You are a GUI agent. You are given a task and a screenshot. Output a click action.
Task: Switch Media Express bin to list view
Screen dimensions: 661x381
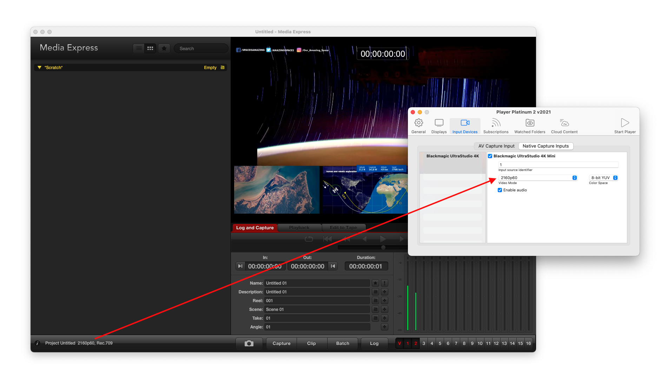[x=139, y=48]
